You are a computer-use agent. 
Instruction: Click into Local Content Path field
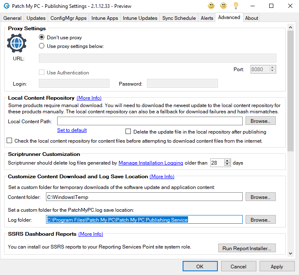tap(150, 121)
